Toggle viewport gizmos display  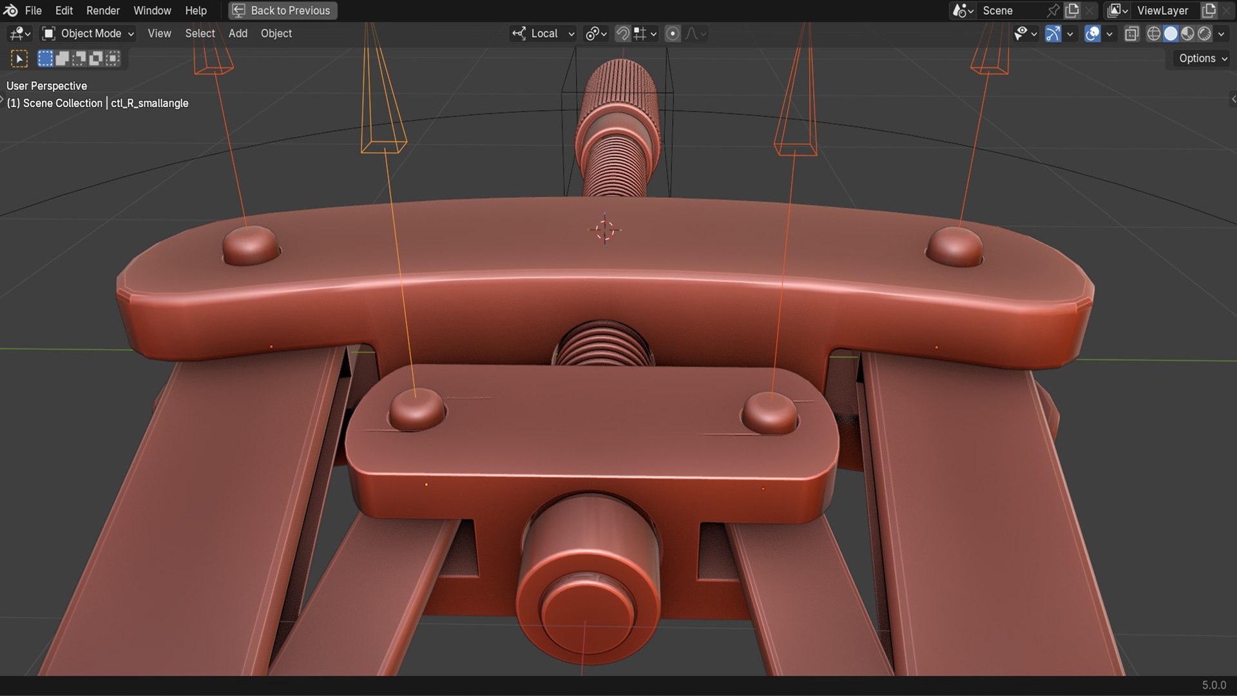tap(1053, 34)
